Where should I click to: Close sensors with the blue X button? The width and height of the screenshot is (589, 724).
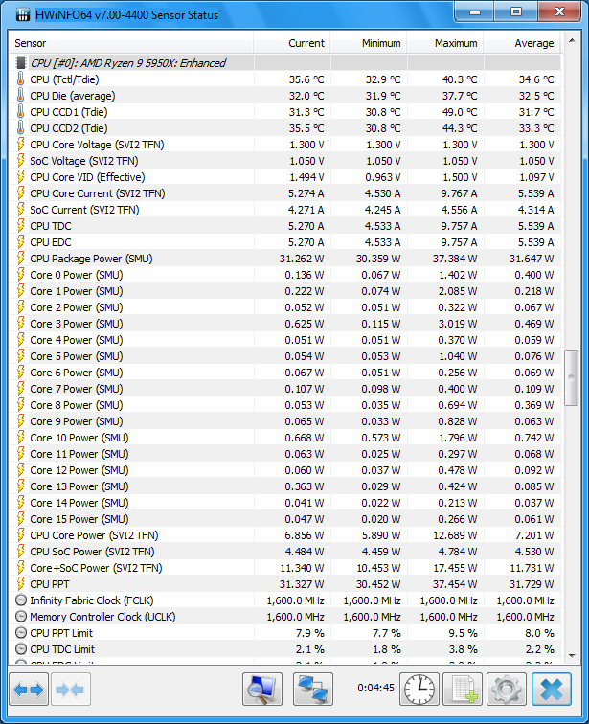pos(553,690)
